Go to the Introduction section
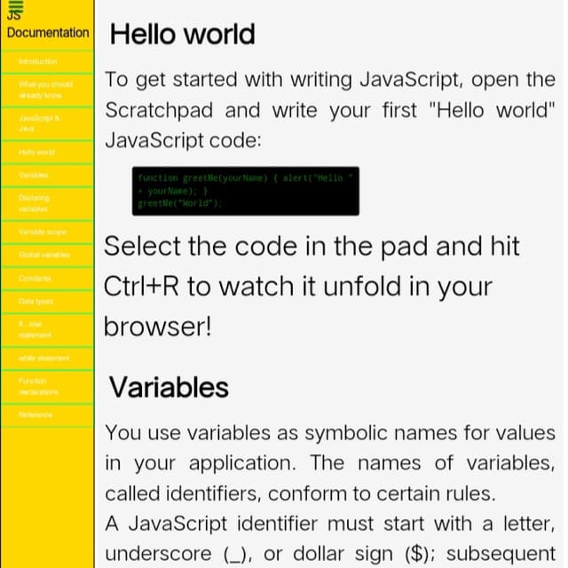Image resolution: width=568 pixels, height=568 pixels. click(x=47, y=61)
